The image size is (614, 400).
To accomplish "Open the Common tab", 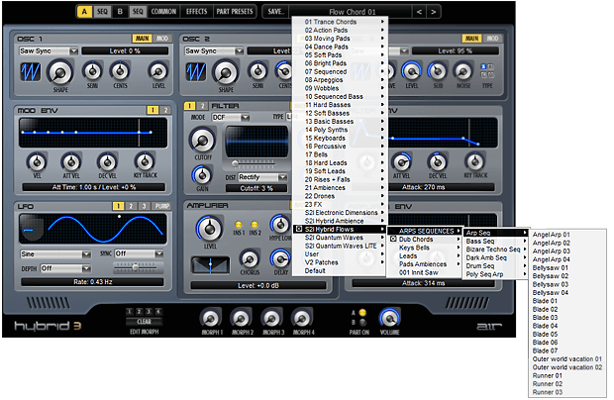I will tap(163, 12).
